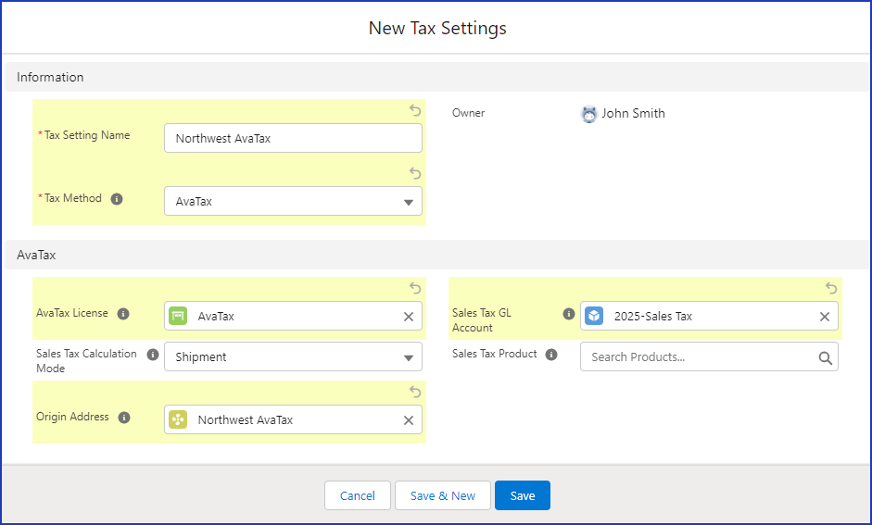Screen dimensions: 872x525
Task: Click the Information section header
Action: click(x=436, y=77)
